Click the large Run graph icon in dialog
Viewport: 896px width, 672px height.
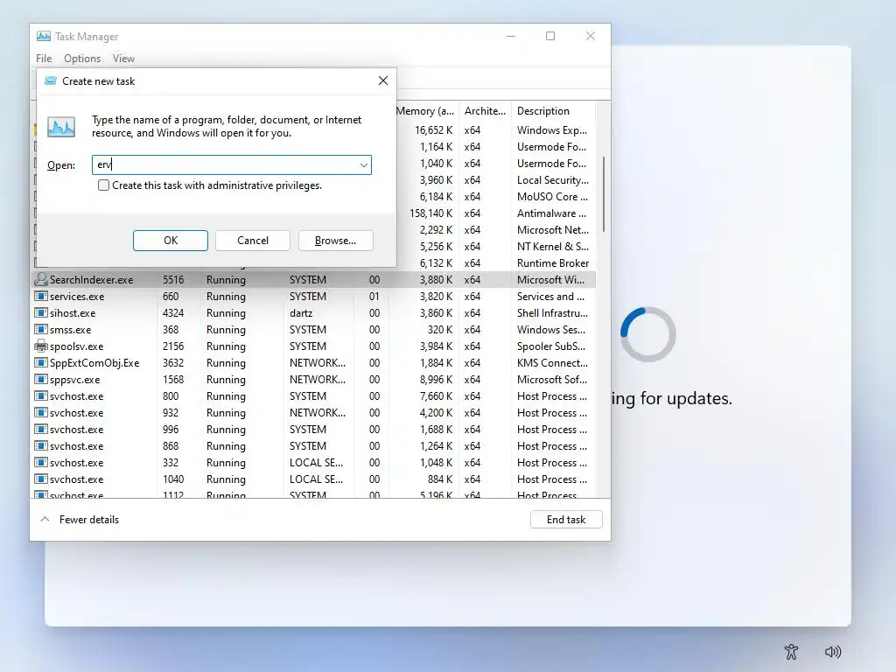tap(61, 126)
